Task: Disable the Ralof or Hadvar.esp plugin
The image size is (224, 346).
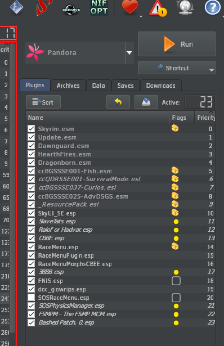Action: point(31,230)
